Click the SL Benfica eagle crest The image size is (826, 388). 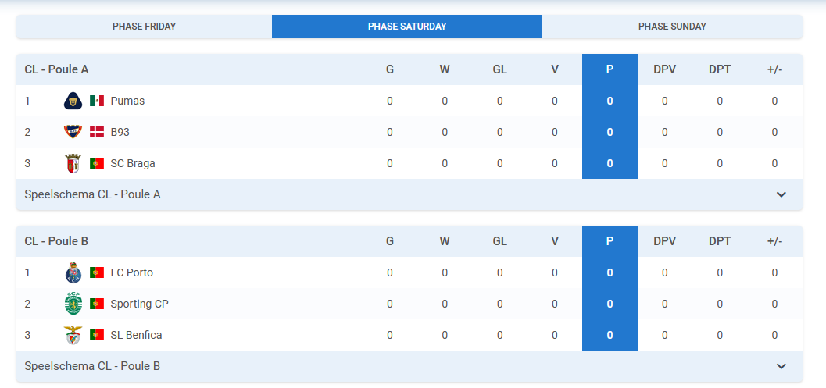point(73,335)
